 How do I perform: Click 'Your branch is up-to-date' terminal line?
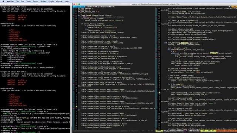(x=28, y=68)
